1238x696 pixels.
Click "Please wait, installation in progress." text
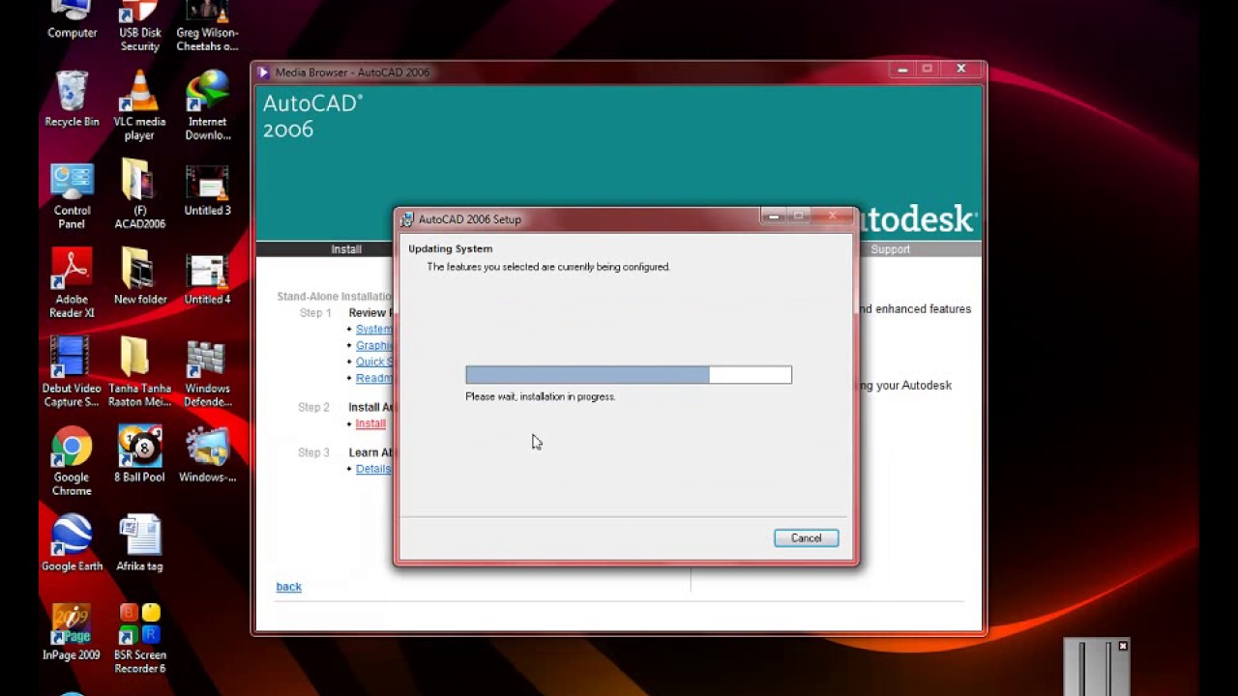pyautogui.click(x=541, y=396)
